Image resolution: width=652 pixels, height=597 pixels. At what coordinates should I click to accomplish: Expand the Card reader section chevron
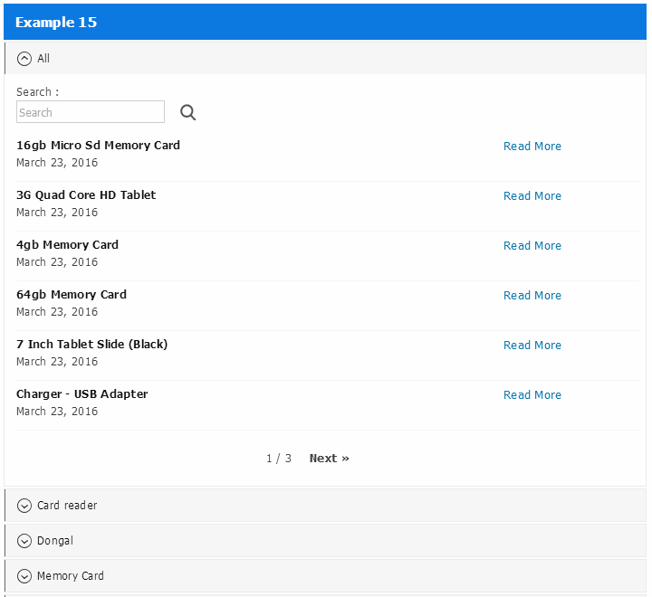click(24, 506)
